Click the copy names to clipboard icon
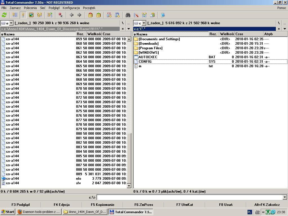 pyautogui.click(x=152, y=15)
